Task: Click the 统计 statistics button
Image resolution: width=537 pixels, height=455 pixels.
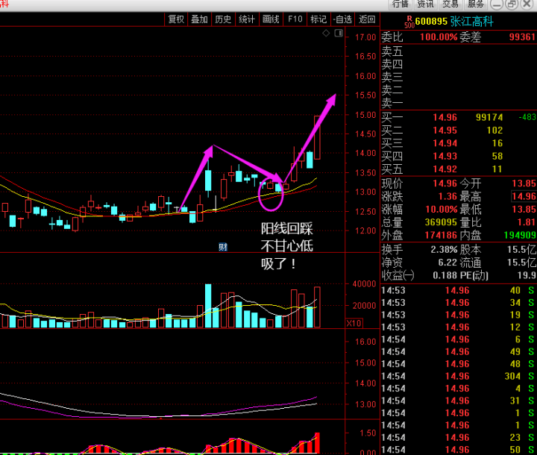Action: point(247,19)
